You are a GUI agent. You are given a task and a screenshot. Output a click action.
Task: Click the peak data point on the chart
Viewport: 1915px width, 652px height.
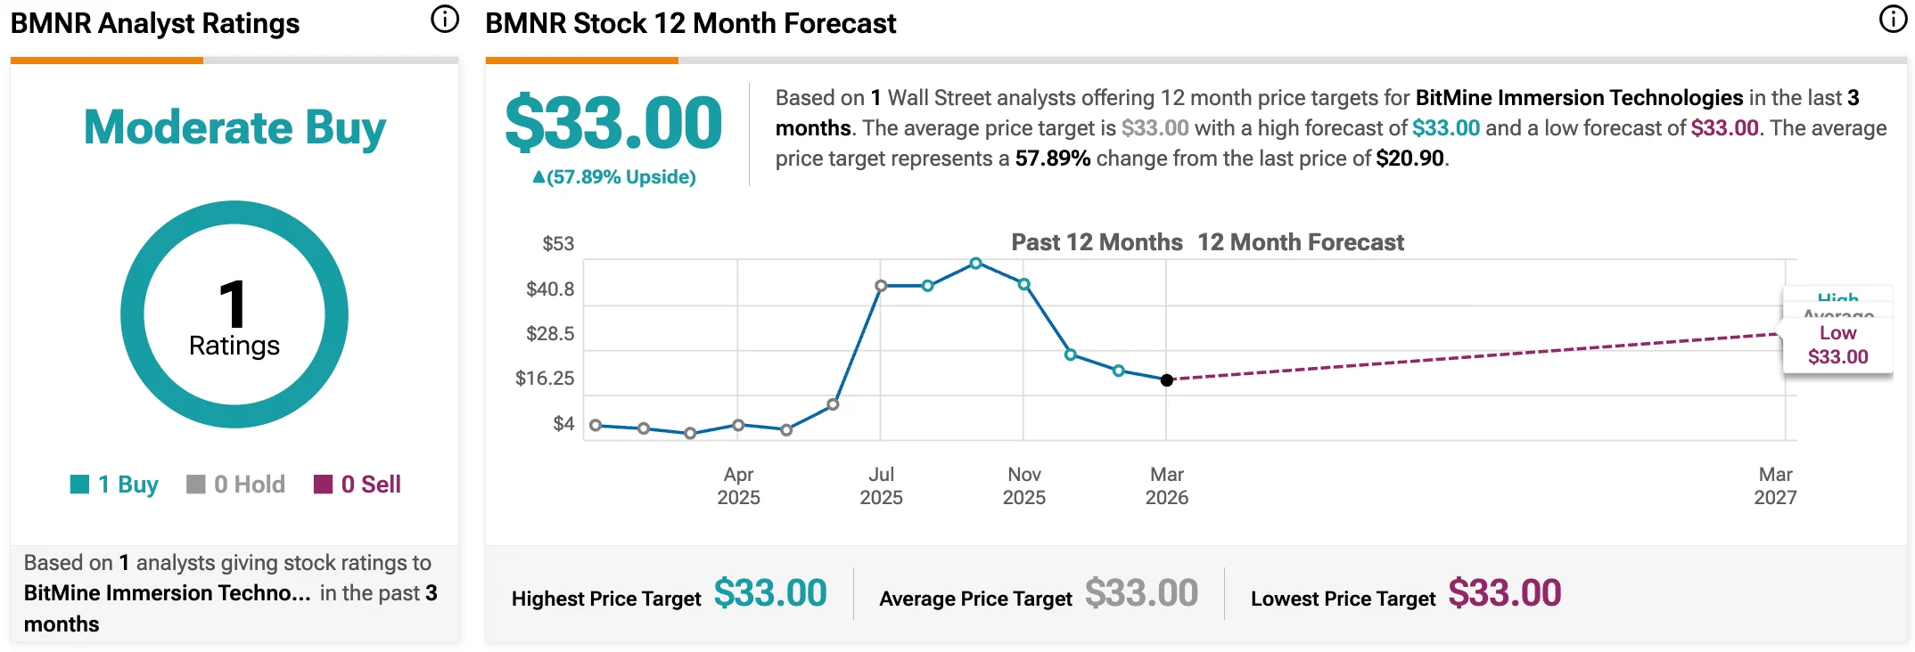tap(975, 264)
